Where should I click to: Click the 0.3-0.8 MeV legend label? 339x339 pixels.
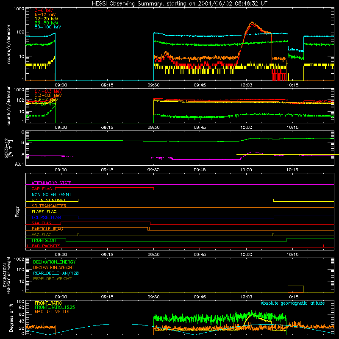48,95
